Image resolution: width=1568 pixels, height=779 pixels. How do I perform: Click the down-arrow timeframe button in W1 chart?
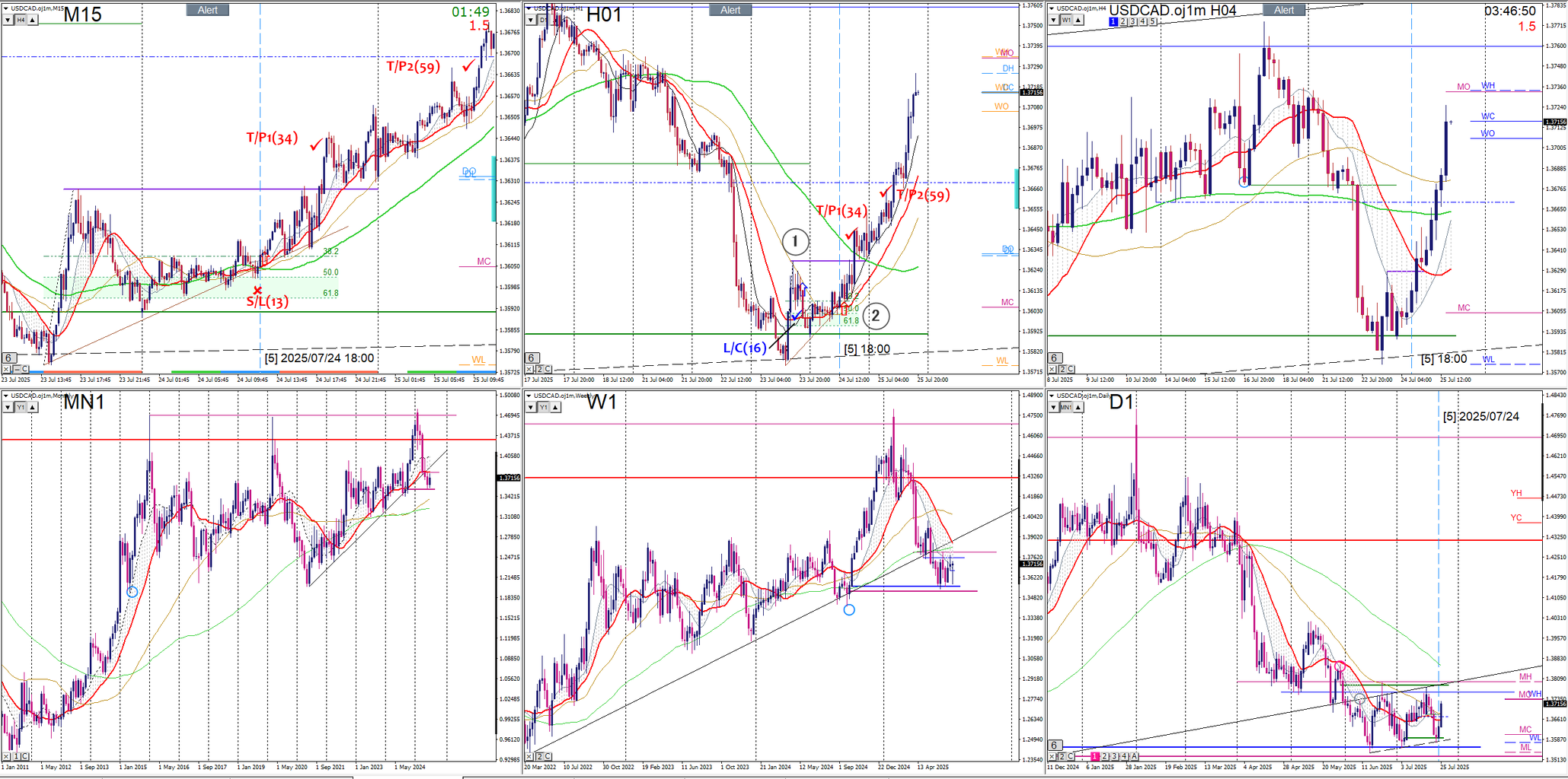[x=531, y=408]
